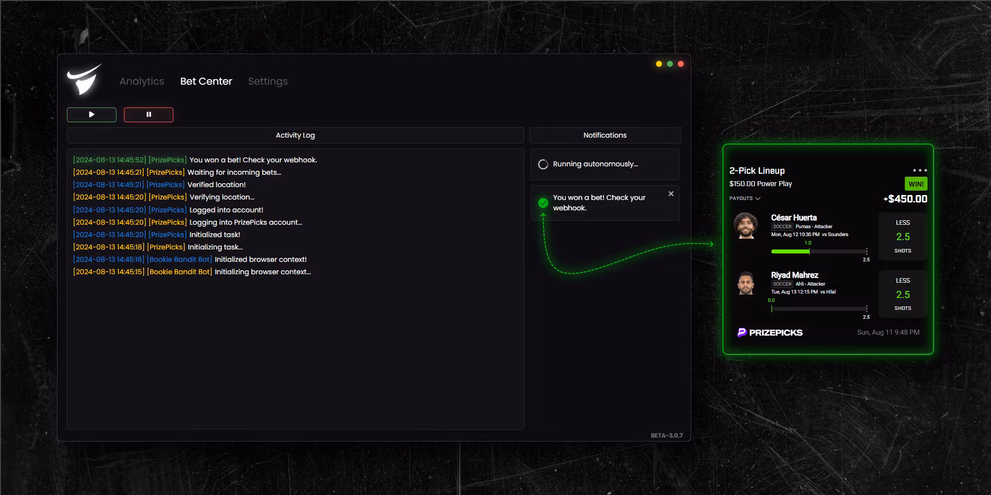
Task: Open the Settings tab
Action: [x=268, y=81]
